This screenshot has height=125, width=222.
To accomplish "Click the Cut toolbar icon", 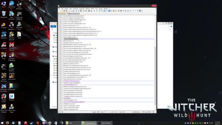I will (x=76, y=11).
